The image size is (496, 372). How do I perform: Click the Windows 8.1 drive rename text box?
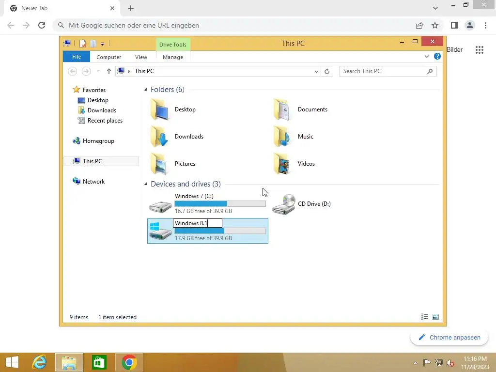[x=198, y=223]
